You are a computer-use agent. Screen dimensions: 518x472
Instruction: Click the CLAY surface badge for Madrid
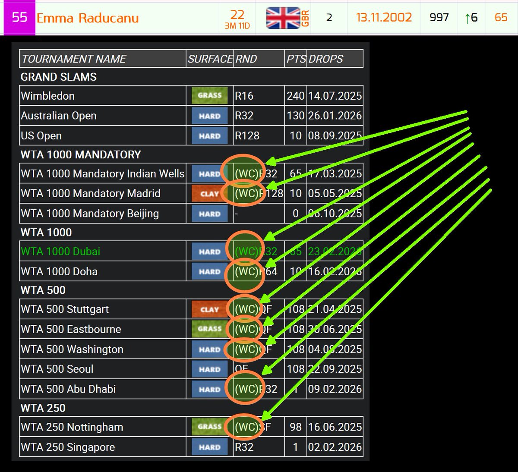[209, 194]
